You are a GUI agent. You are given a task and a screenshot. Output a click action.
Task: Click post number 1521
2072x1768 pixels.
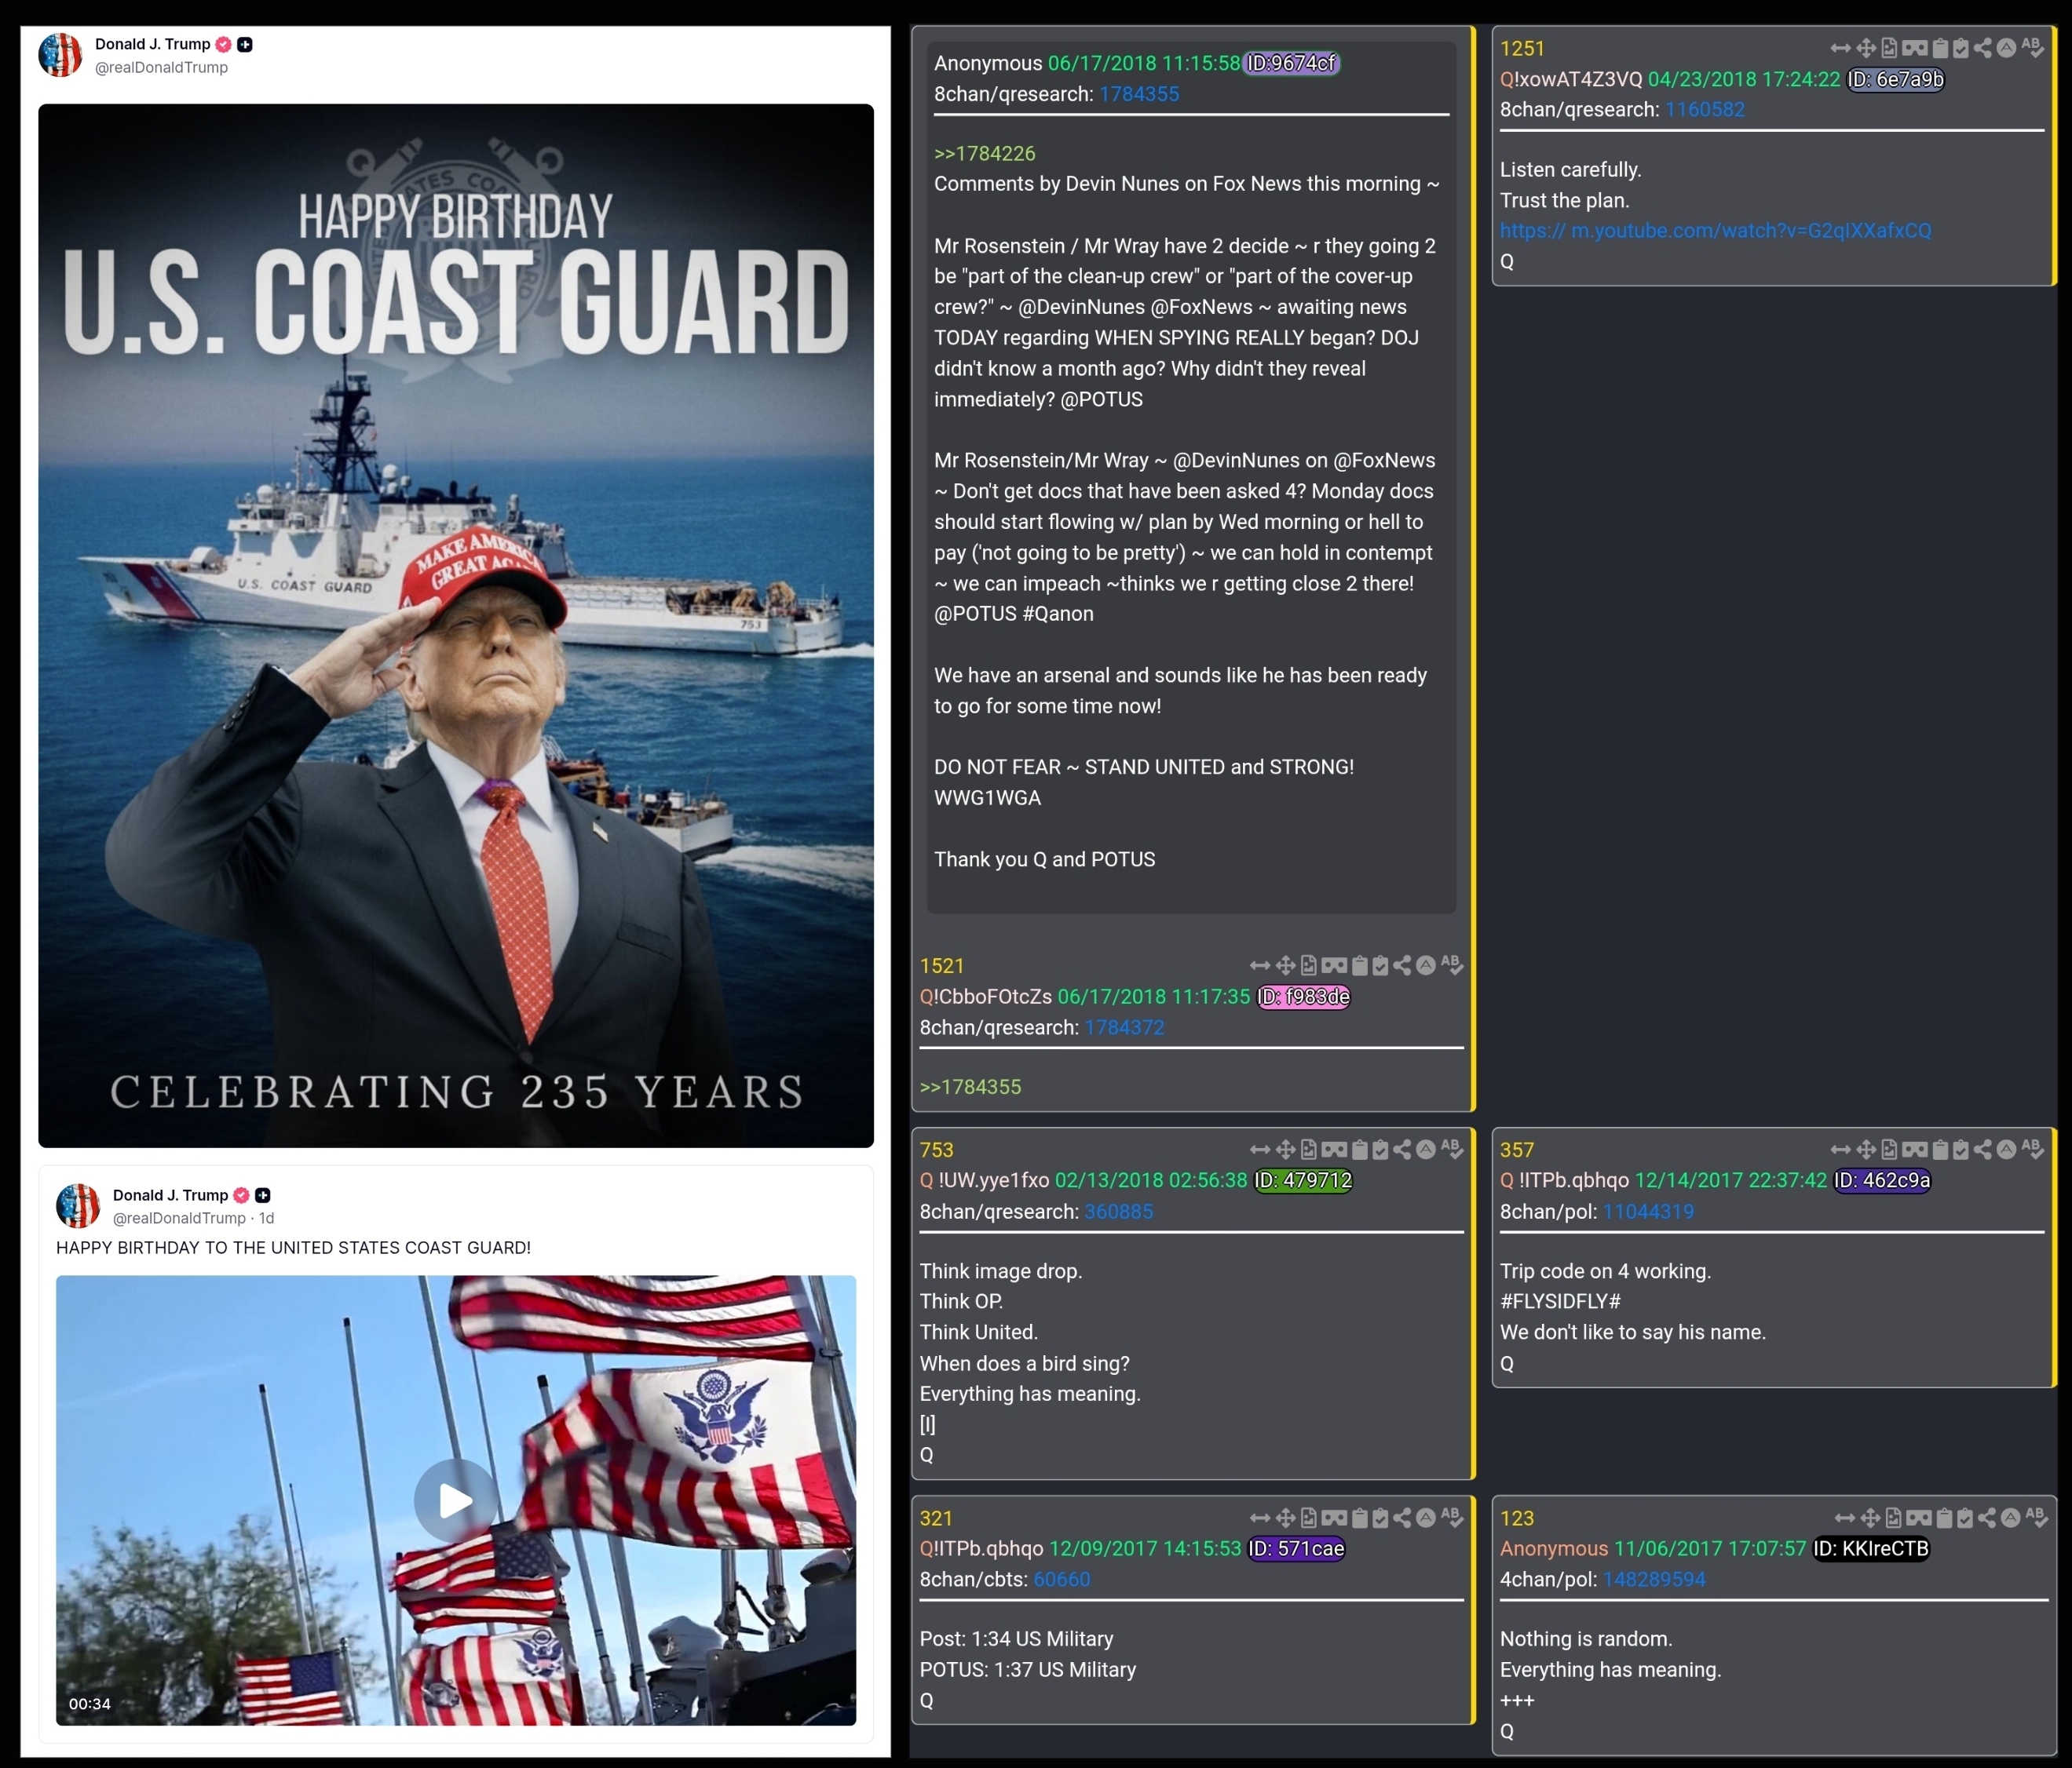tap(942, 965)
